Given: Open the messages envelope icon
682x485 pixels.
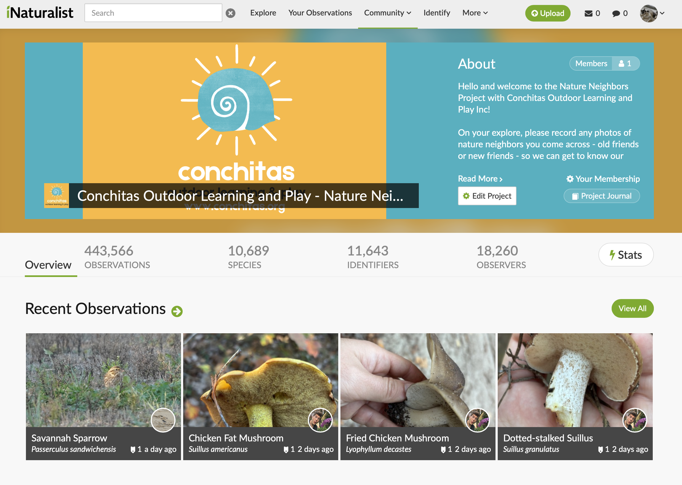Looking at the screenshot, I should pyautogui.click(x=588, y=14).
